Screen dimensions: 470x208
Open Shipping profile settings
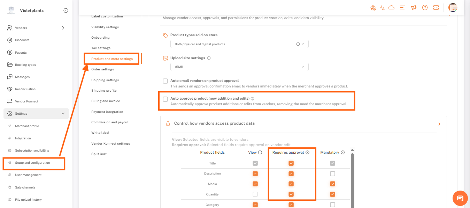104,91
